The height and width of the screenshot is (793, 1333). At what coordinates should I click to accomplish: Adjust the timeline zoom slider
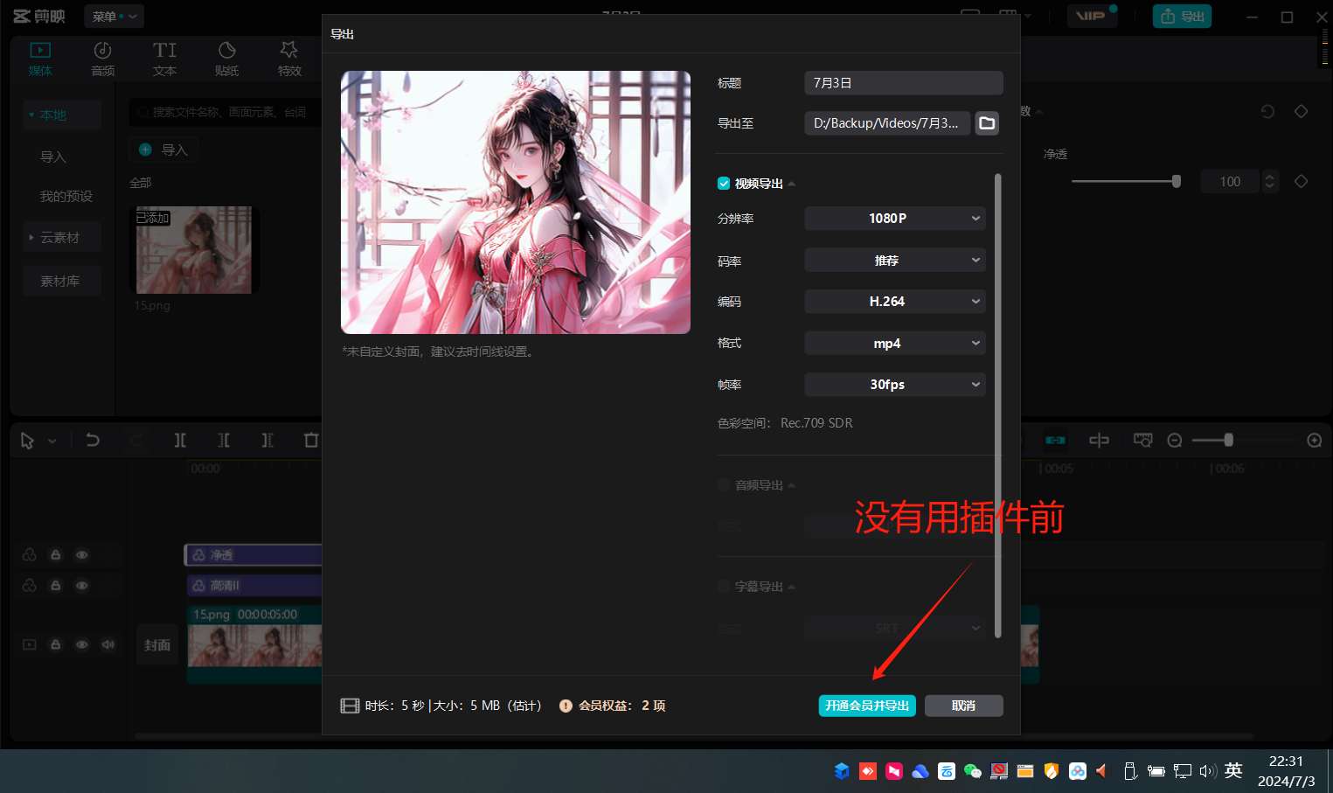pos(1231,440)
